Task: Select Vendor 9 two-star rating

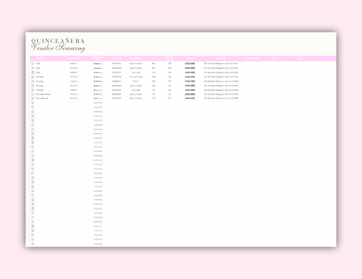Action: pos(98,98)
